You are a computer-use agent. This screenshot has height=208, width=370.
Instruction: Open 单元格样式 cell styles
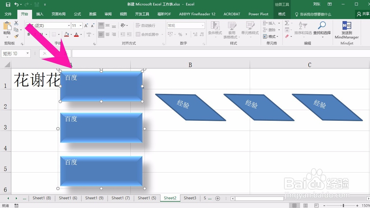click(x=250, y=30)
